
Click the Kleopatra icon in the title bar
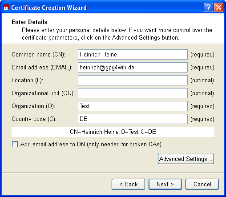(x=6, y=7)
